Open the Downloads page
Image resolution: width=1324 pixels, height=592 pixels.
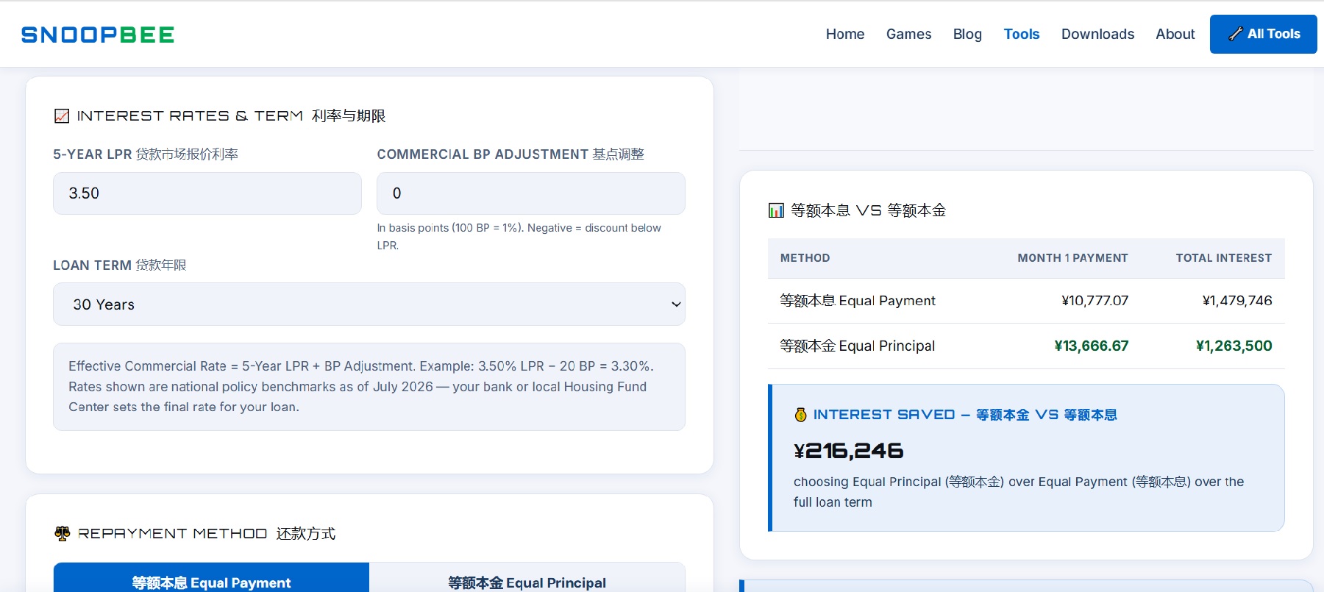(x=1097, y=34)
